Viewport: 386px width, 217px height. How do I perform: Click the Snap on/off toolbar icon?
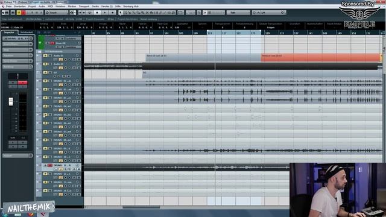click(x=205, y=13)
